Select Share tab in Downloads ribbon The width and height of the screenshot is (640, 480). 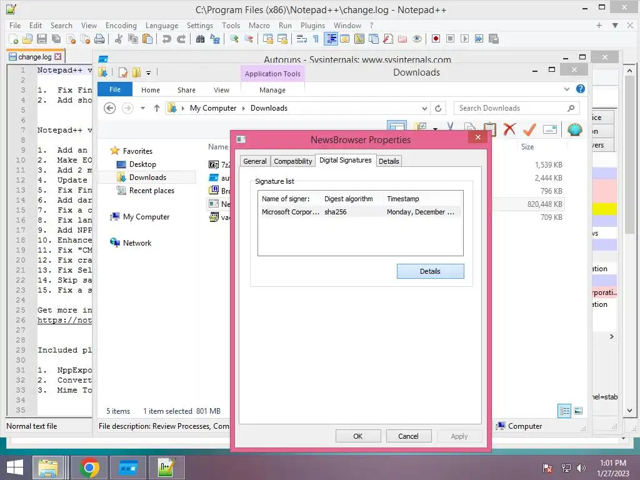186,90
